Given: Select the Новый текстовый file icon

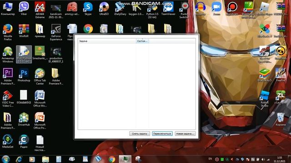Looking at the screenshot, I should (40, 143).
